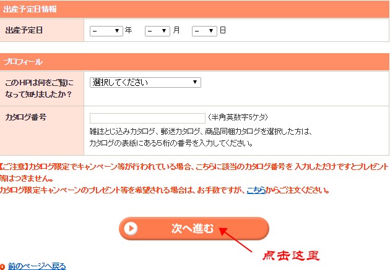
Task: Click the red 点击这里 annotation text
Action: coord(290,255)
